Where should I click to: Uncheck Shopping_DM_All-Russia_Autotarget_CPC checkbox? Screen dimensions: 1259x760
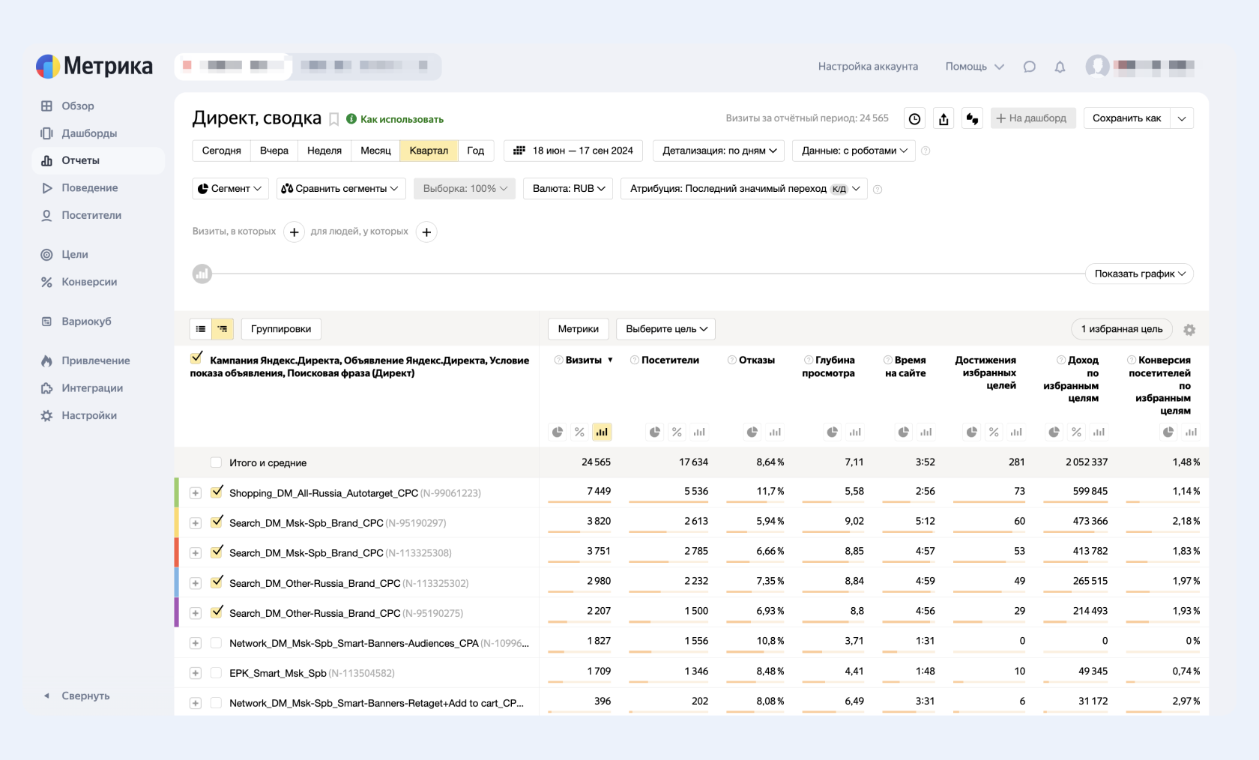coord(217,492)
